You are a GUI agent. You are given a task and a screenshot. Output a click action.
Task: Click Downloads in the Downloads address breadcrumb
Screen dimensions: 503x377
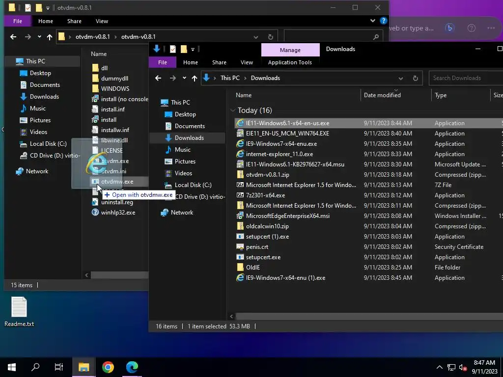coord(265,78)
